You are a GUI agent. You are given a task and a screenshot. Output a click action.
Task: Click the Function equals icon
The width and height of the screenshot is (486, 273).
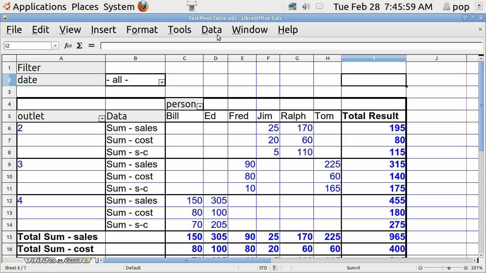pos(91,45)
